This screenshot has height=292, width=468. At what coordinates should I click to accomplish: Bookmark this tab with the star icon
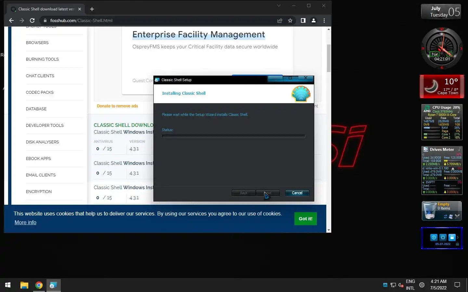pyautogui.click(x=290, y=20)
